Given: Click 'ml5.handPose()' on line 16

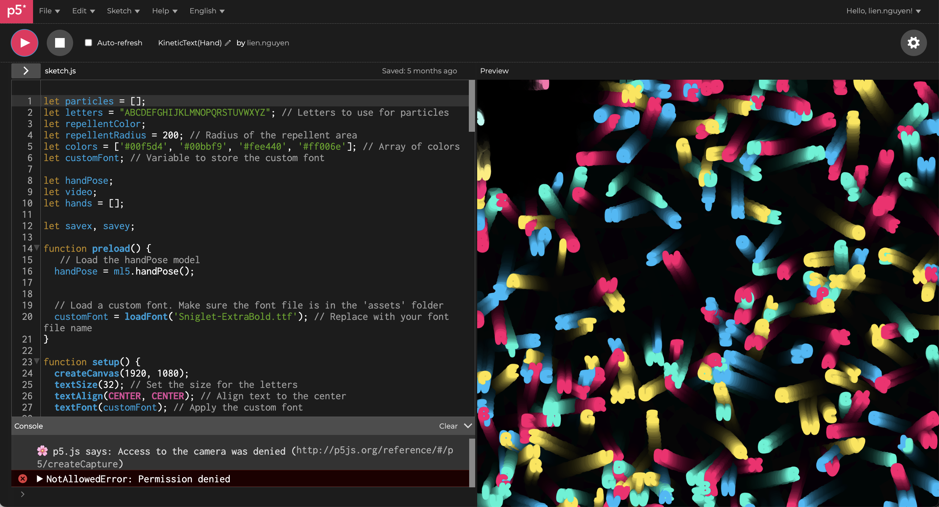Looking at the screenshot, I should [x=151, y=271].
